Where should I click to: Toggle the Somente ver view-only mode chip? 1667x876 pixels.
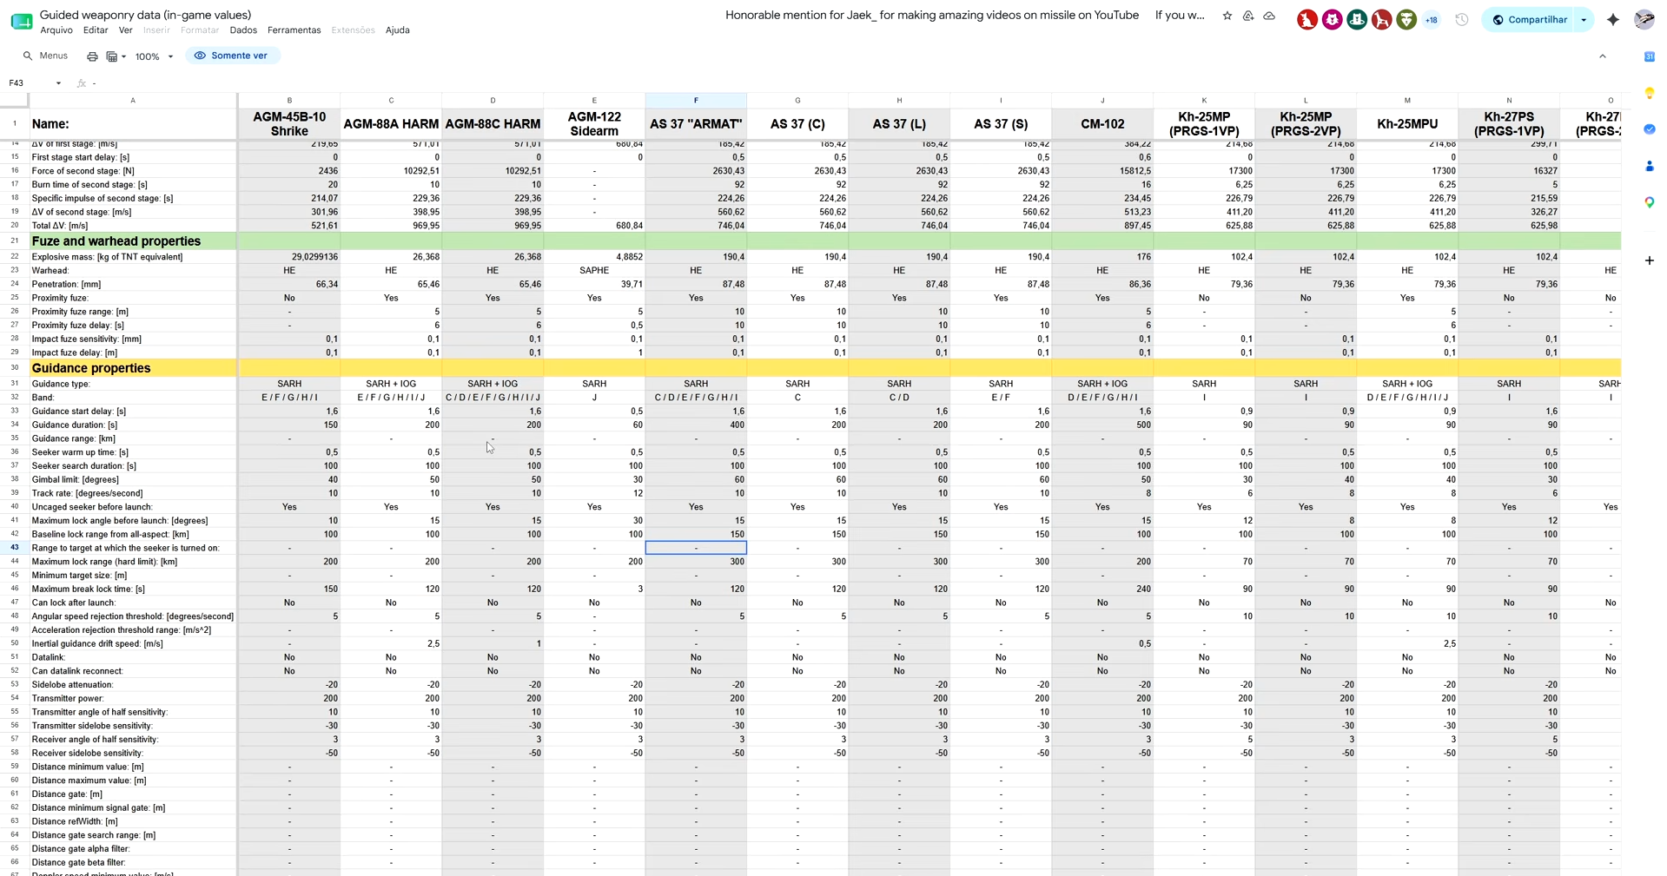point(231,56)
